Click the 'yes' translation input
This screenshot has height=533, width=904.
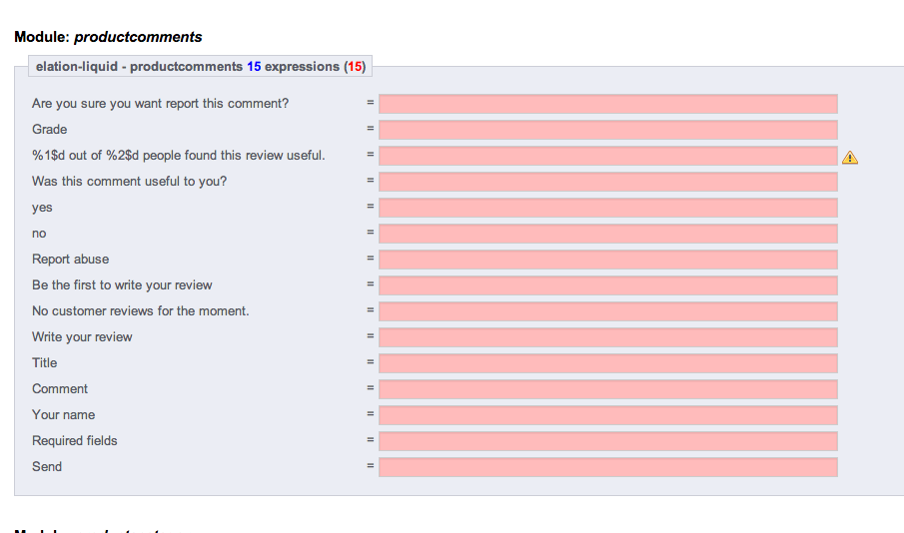[607, 208]
